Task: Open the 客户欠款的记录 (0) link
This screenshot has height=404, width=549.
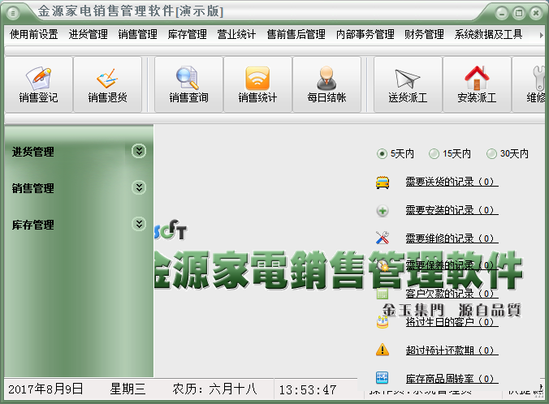Action: 452,294
